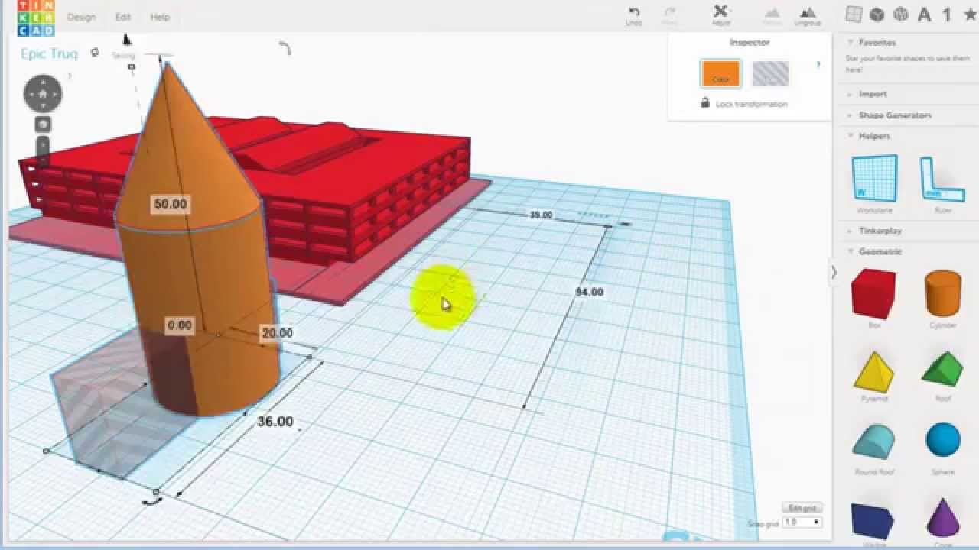The image size is (979, 550).
Task: Click the home view button
Action: coord(43,94)
